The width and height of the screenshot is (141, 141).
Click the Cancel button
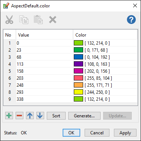tap(97, 133)
